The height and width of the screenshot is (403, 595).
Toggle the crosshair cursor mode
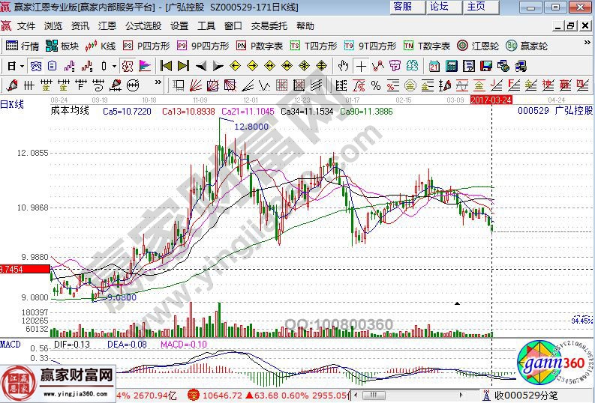(x=361, y=65)
